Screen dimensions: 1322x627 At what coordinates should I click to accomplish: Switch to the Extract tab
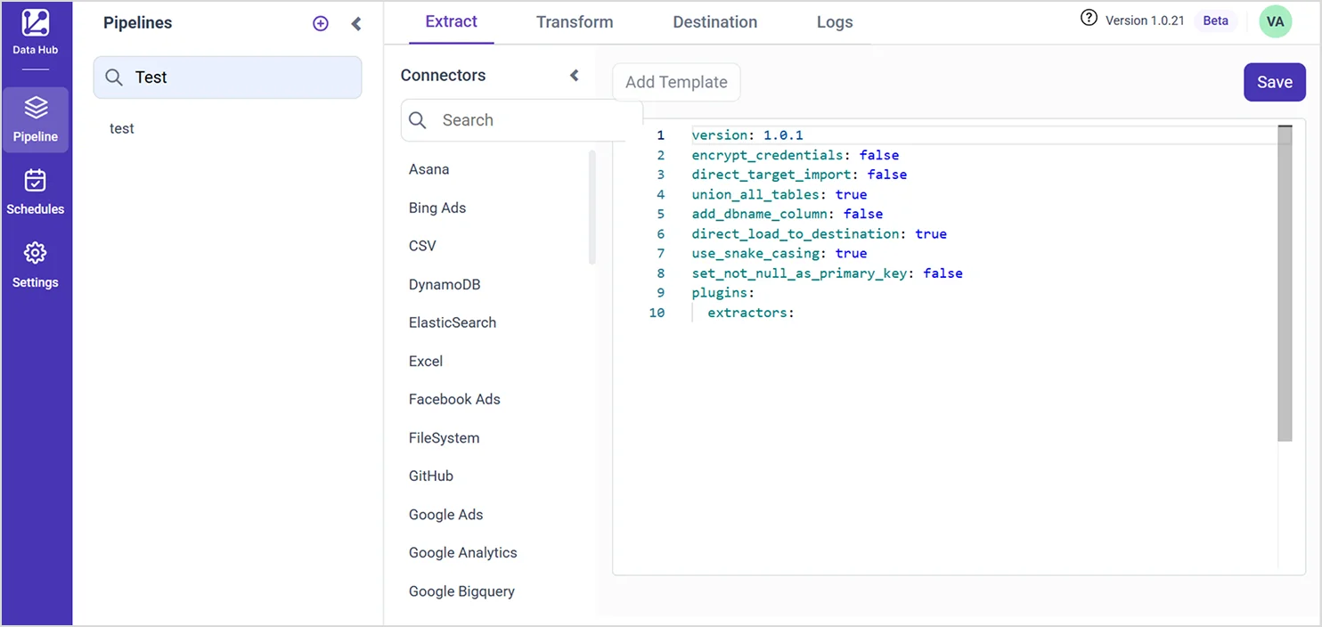pyautogui.click(x=452, y=22)
